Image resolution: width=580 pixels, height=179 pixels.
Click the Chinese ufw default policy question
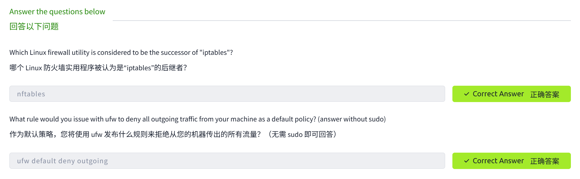pos(135,134)
